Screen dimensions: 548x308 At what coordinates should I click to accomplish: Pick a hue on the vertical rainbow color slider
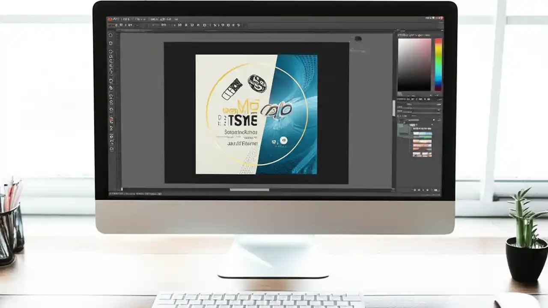tap(438, 64)
